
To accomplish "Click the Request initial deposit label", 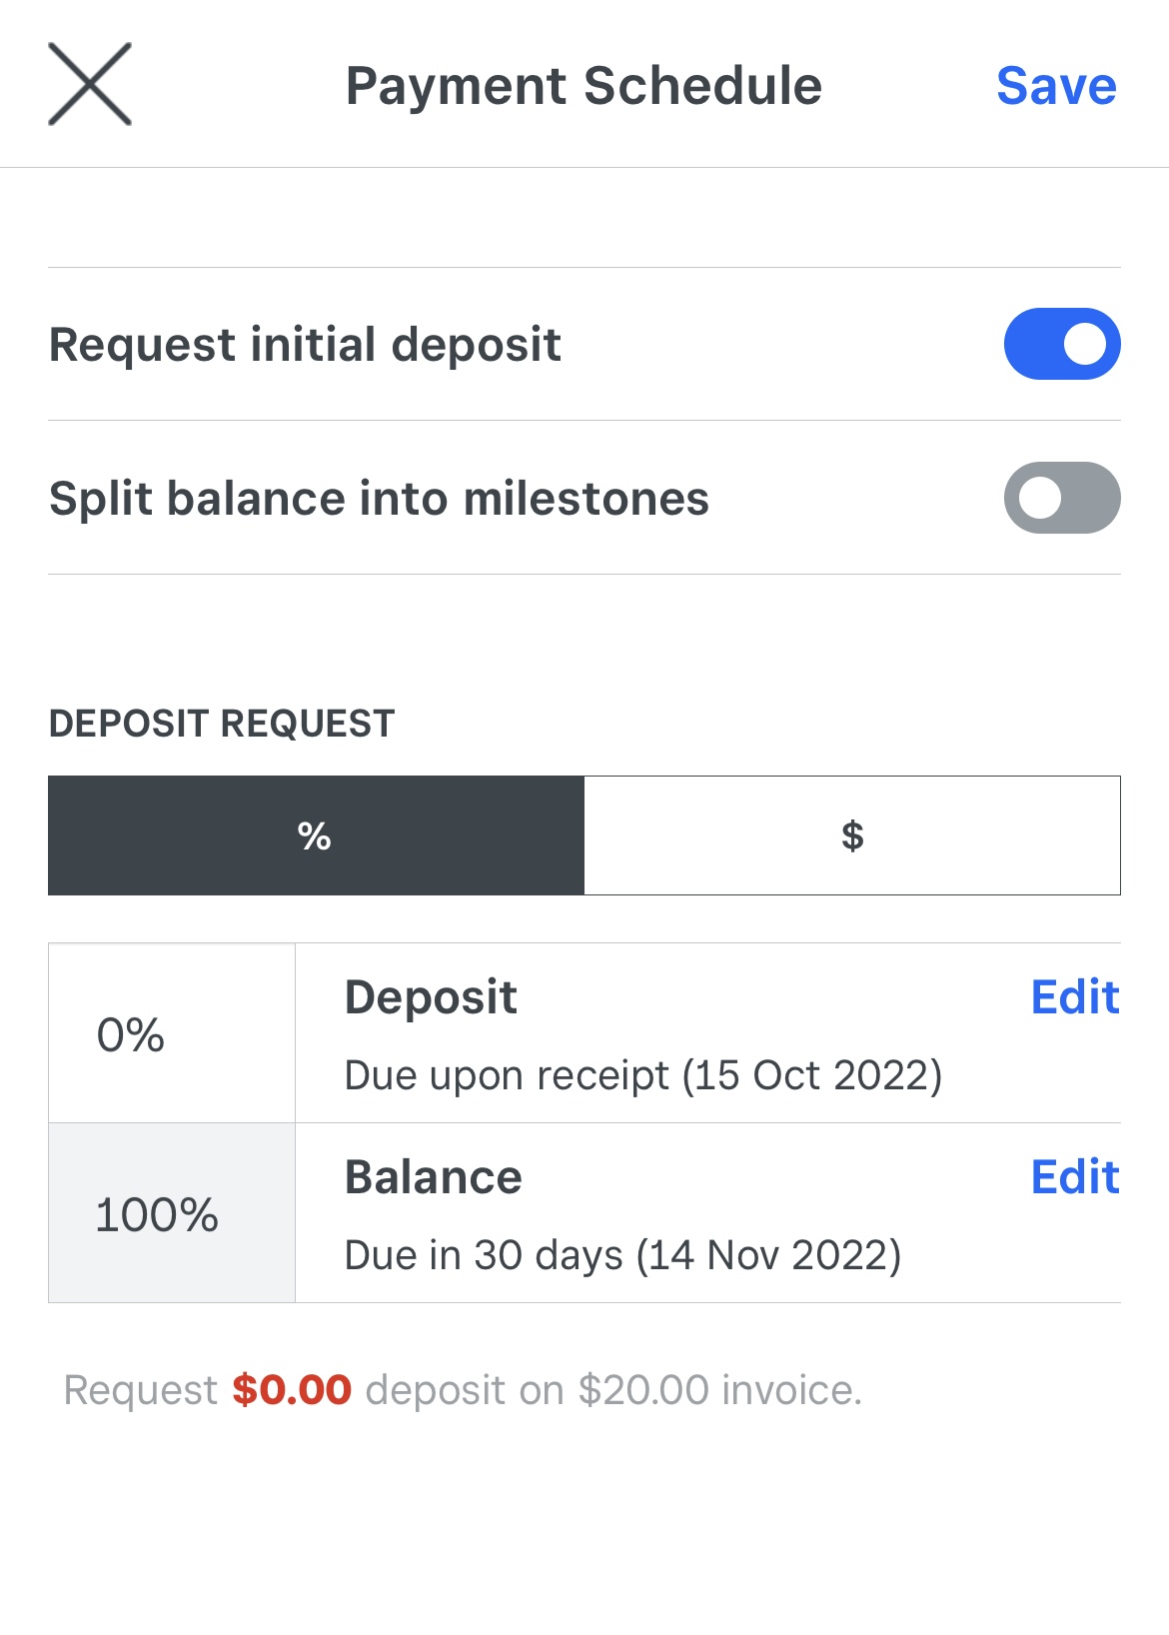I will 305,345.
